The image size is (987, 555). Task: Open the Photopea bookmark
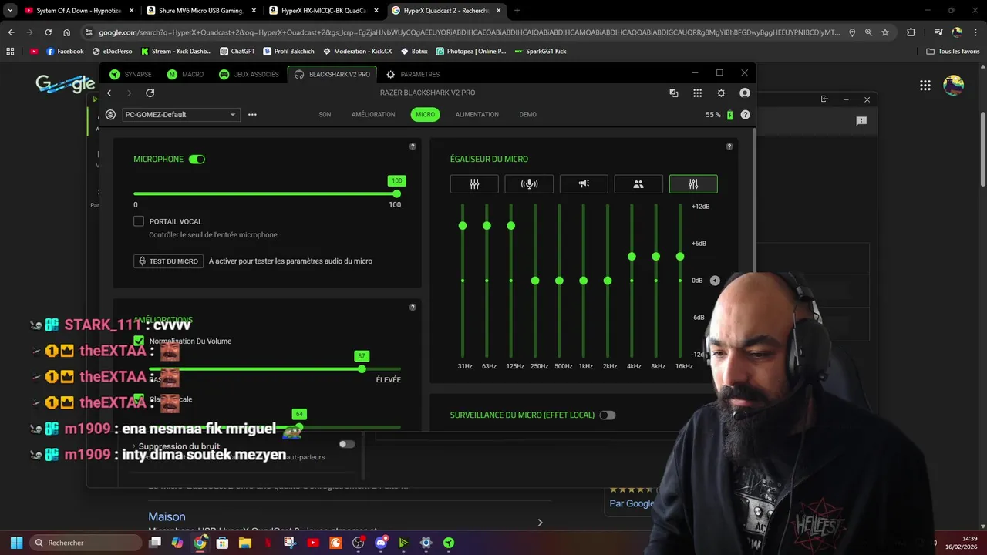471,52
